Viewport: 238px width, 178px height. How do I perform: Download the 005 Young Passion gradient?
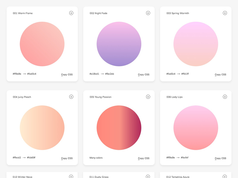point(148,97)
